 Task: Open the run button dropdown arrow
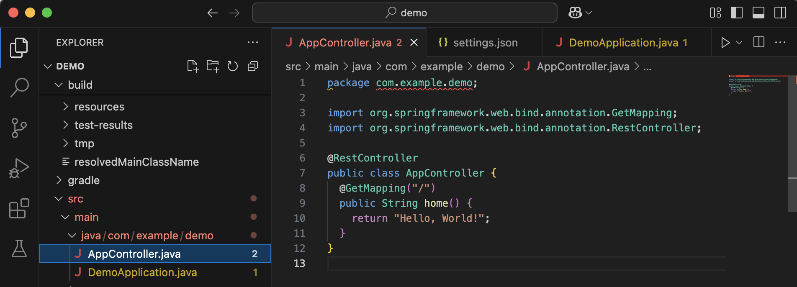point(739,43)
